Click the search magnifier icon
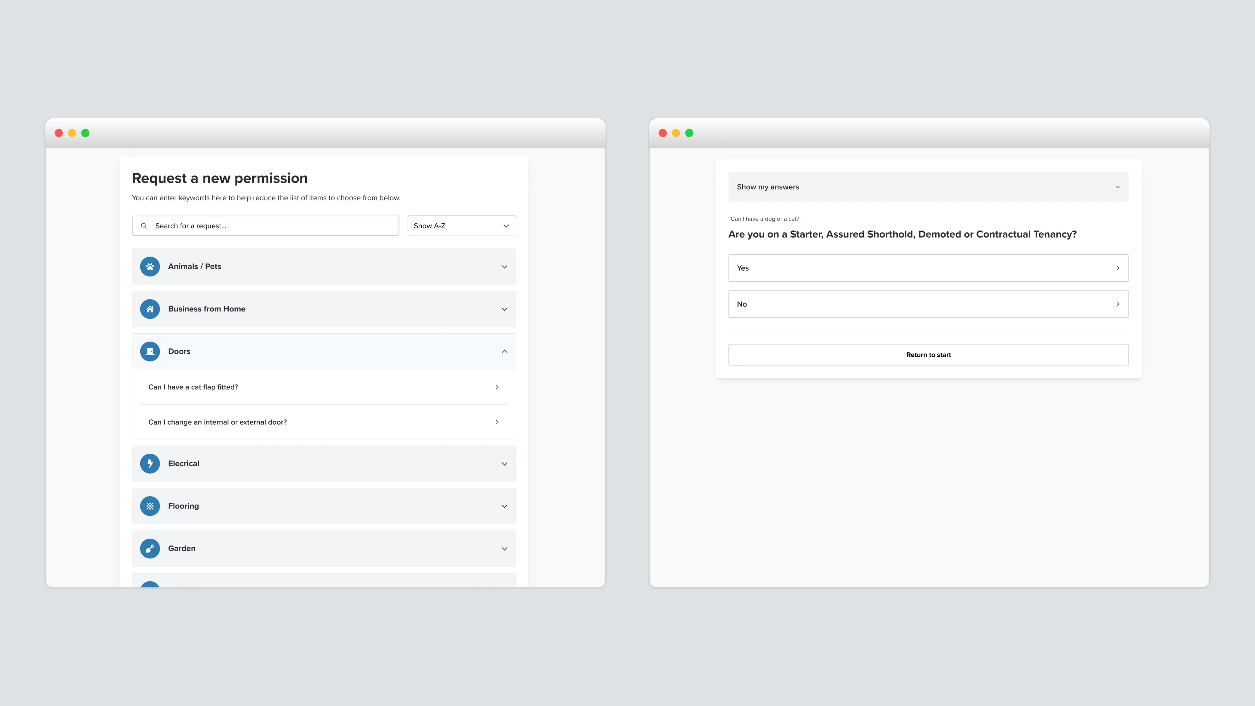 tap(144, 226)
